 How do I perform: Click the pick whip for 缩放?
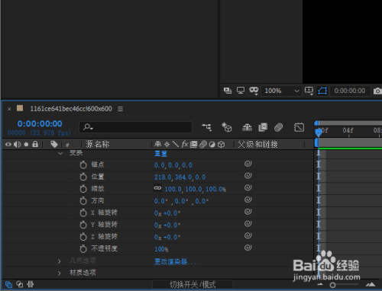(x=248, y=187)
